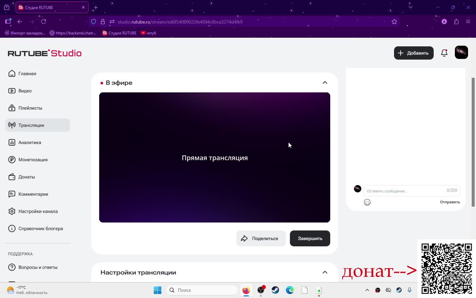Screen dimensions: 476x298
Task: Open OBS from the taskbar
Action: pyautogui.click(x=261, y=290)
